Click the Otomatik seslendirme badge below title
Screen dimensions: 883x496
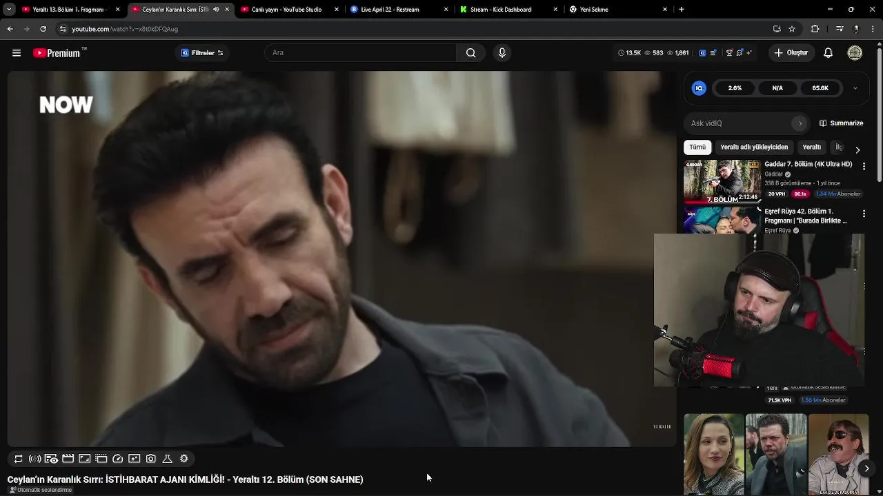pos(41,490)
